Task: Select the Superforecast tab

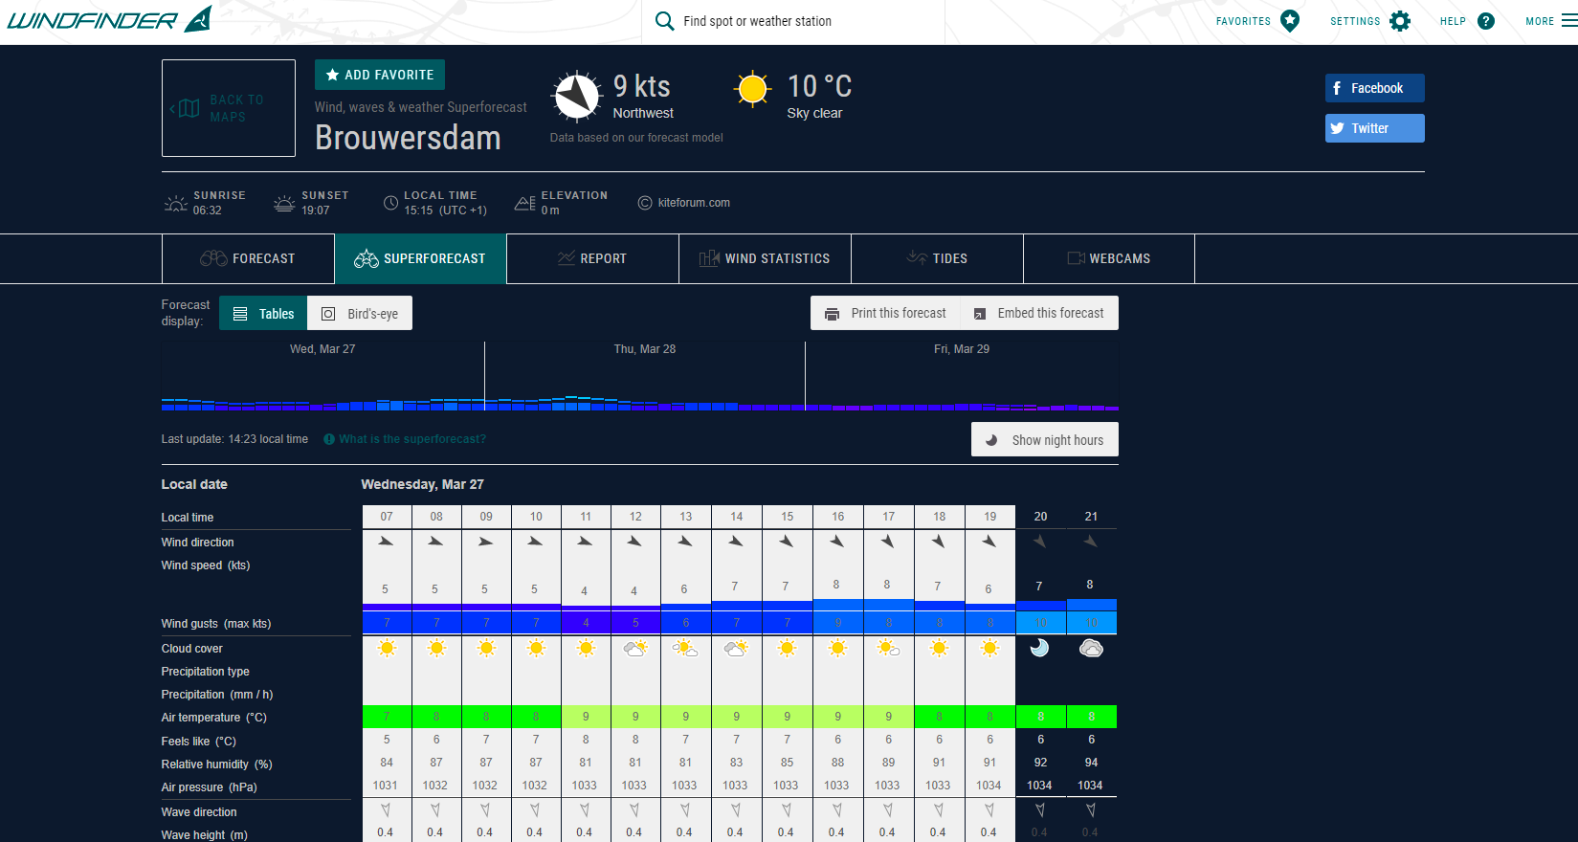Action: pyautogui.click(x=420, y=258)
